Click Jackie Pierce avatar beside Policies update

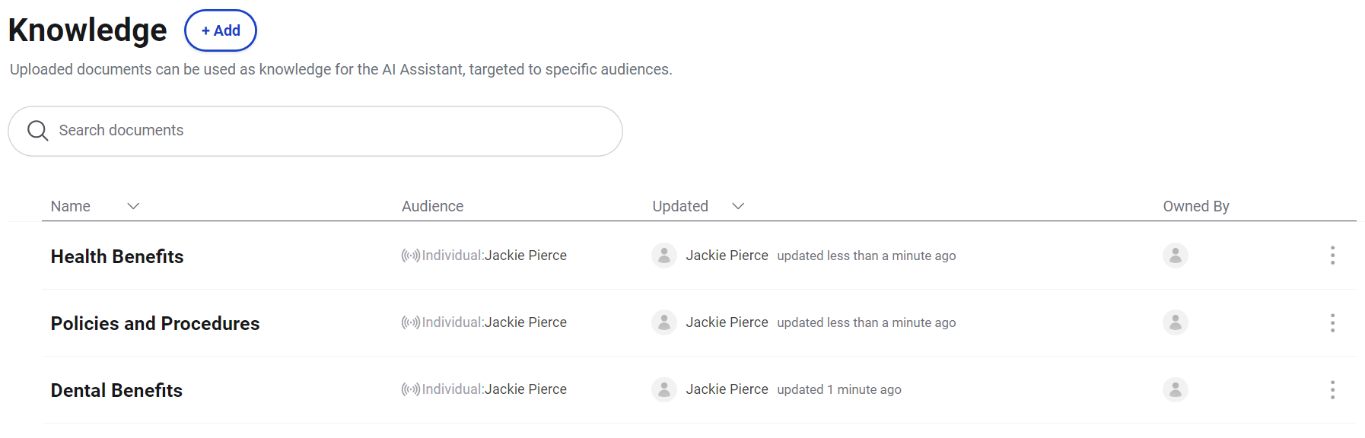coord(664,322)
